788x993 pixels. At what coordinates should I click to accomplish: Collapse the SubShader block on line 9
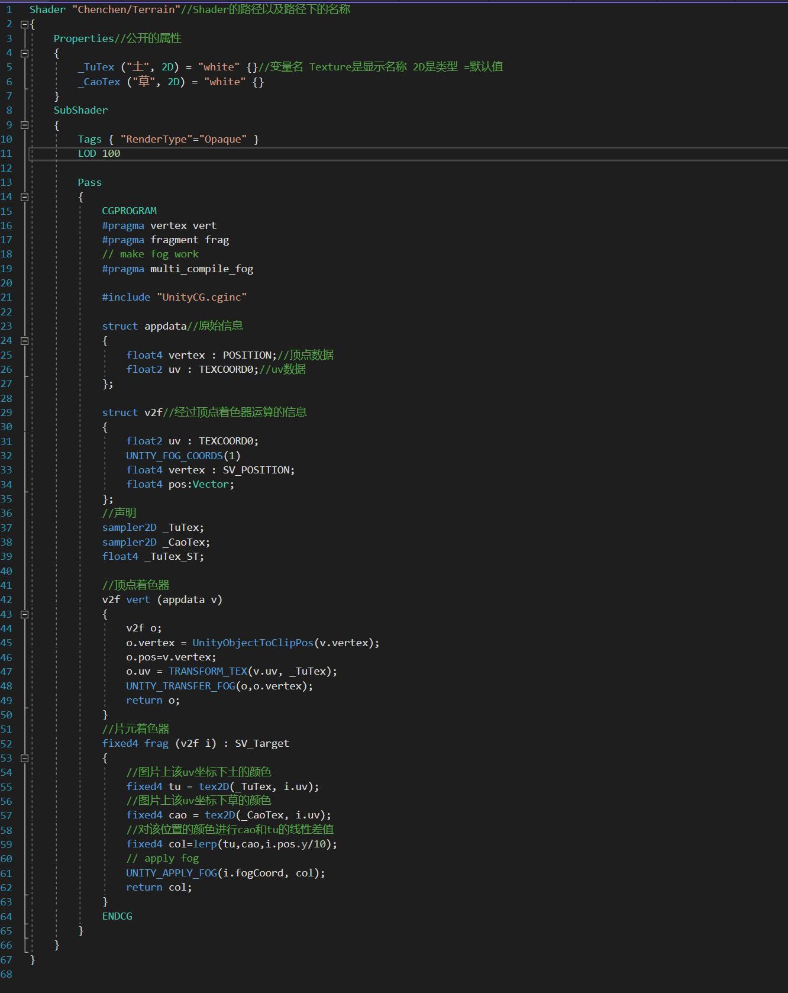point(24,125)
